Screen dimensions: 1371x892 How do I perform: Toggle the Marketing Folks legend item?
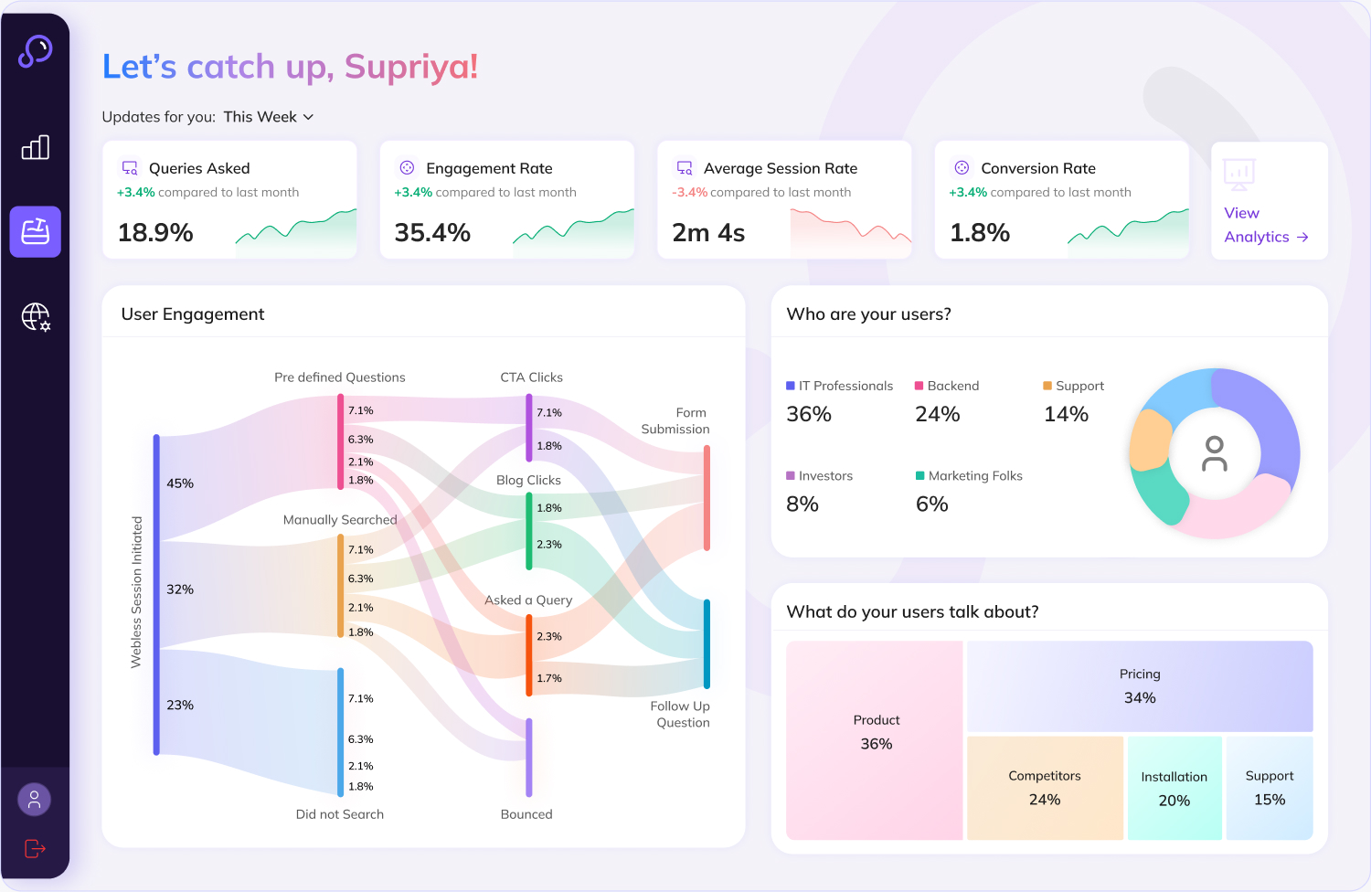[968, 475]
